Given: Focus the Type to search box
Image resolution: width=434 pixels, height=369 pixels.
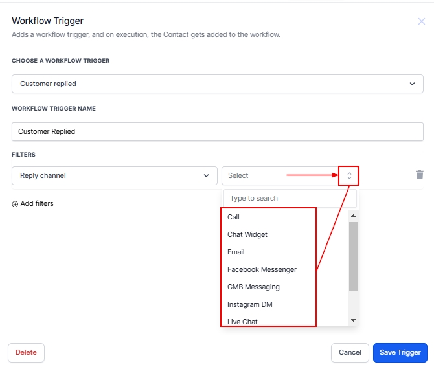Looking at the screenshot, I should pos(290,199).
